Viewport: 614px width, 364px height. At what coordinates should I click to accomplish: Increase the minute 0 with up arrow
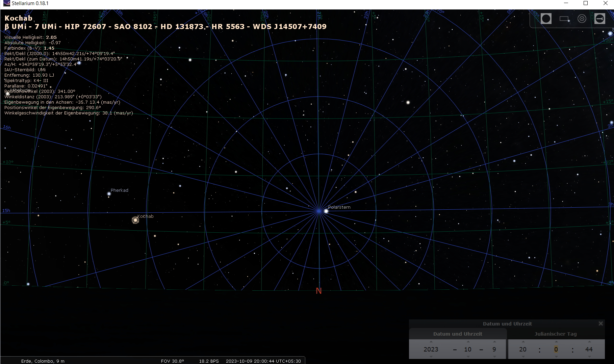556,342
